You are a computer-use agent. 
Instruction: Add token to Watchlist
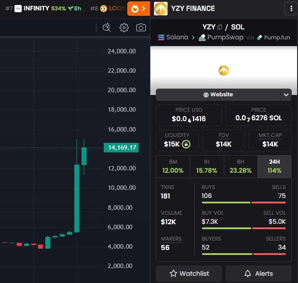[x=189, y=274]
